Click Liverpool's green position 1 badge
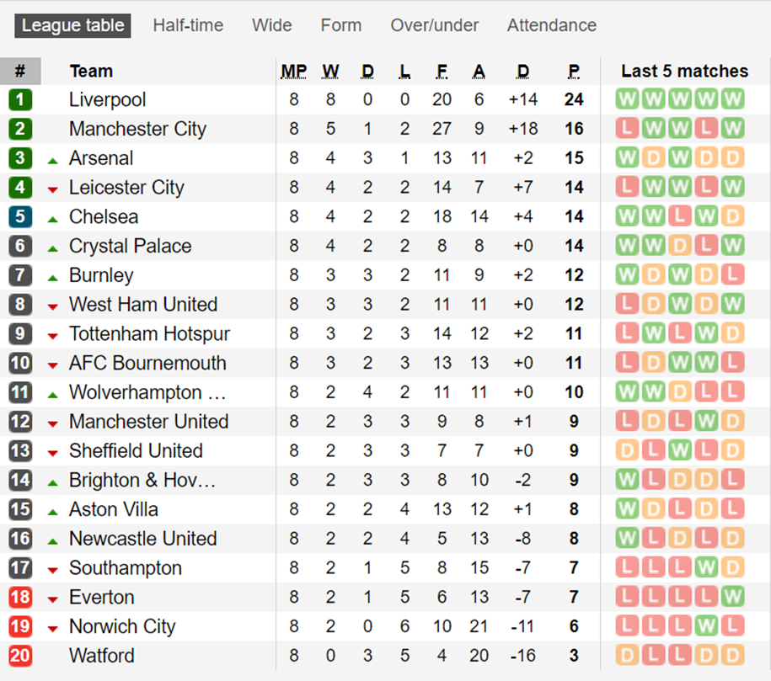 [x=20, y=99]
